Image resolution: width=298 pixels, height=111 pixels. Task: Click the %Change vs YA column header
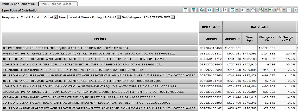286,39
